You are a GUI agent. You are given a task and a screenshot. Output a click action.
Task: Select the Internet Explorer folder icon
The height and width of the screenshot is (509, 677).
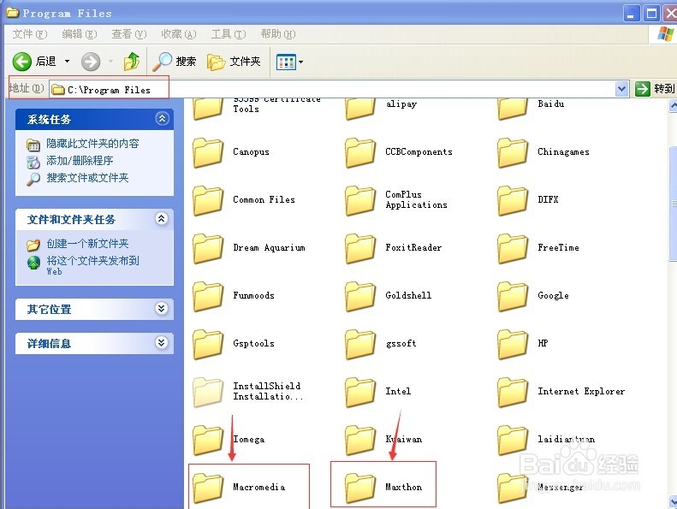point(512,392)
